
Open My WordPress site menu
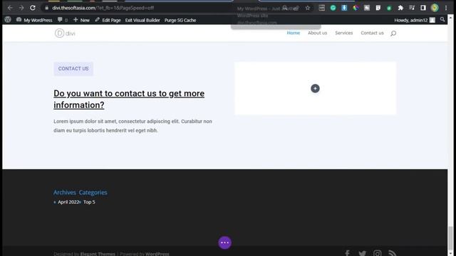34,20
